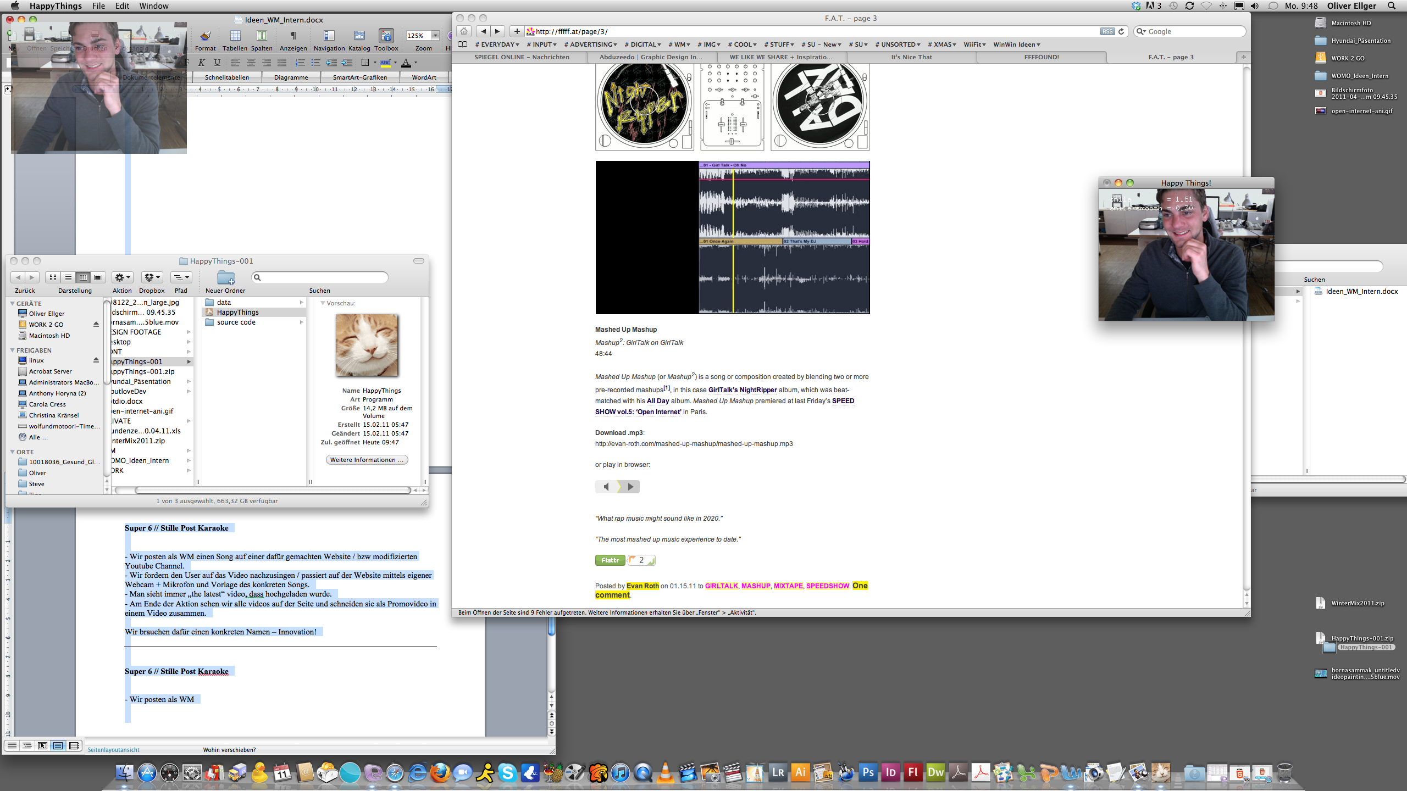Screen dimensions: 1407x791
Task: Play the mashup in browser player
Action: [x=630, y=487]
